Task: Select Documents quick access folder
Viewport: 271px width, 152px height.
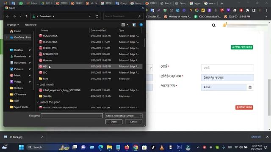Action: 20,63
